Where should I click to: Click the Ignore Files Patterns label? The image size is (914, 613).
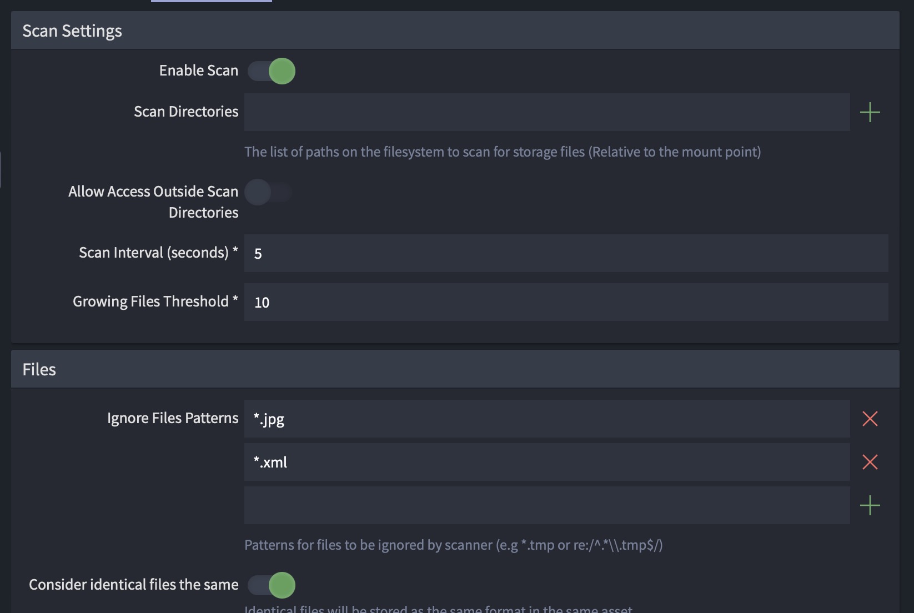tap(173, 418)
